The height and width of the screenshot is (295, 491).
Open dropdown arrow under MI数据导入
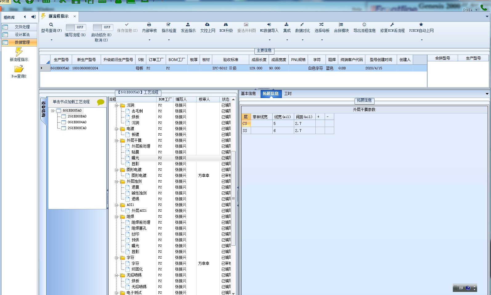pyautogui.click(x=270, y=40)
